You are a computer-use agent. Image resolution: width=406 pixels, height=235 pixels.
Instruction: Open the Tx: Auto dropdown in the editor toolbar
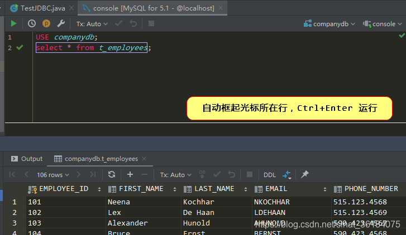tap(92, 24)
